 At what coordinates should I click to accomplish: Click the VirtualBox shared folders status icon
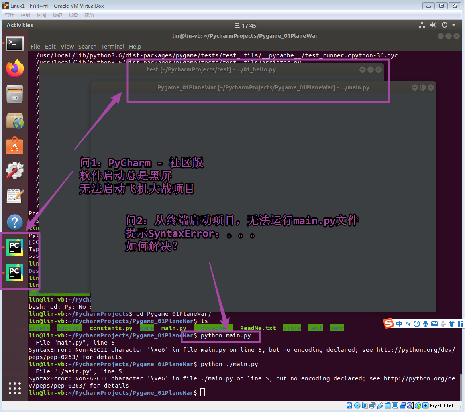coord(387,406)
